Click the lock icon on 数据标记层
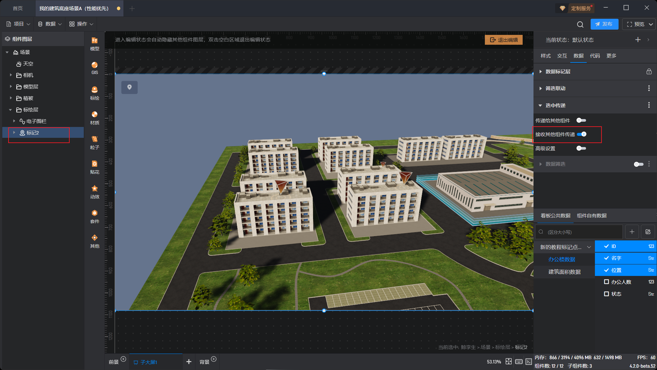 point(649,71)
